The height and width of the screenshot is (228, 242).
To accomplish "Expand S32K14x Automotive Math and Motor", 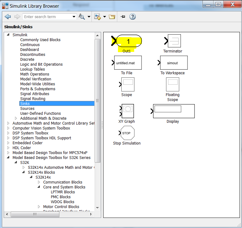I will pyautogui.click(x=24, y=168).
